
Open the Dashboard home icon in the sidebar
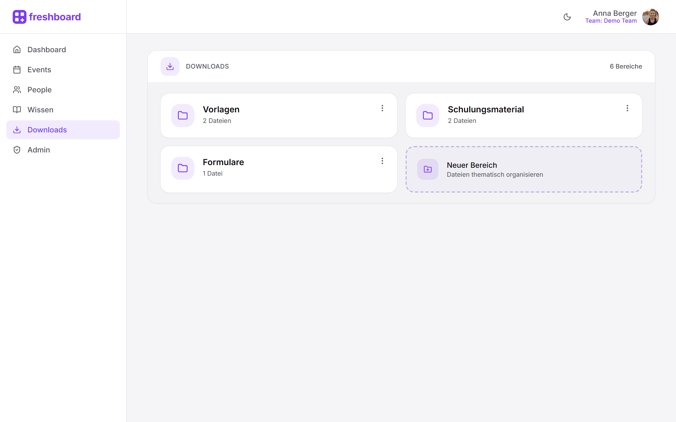[x=17, y=49]
